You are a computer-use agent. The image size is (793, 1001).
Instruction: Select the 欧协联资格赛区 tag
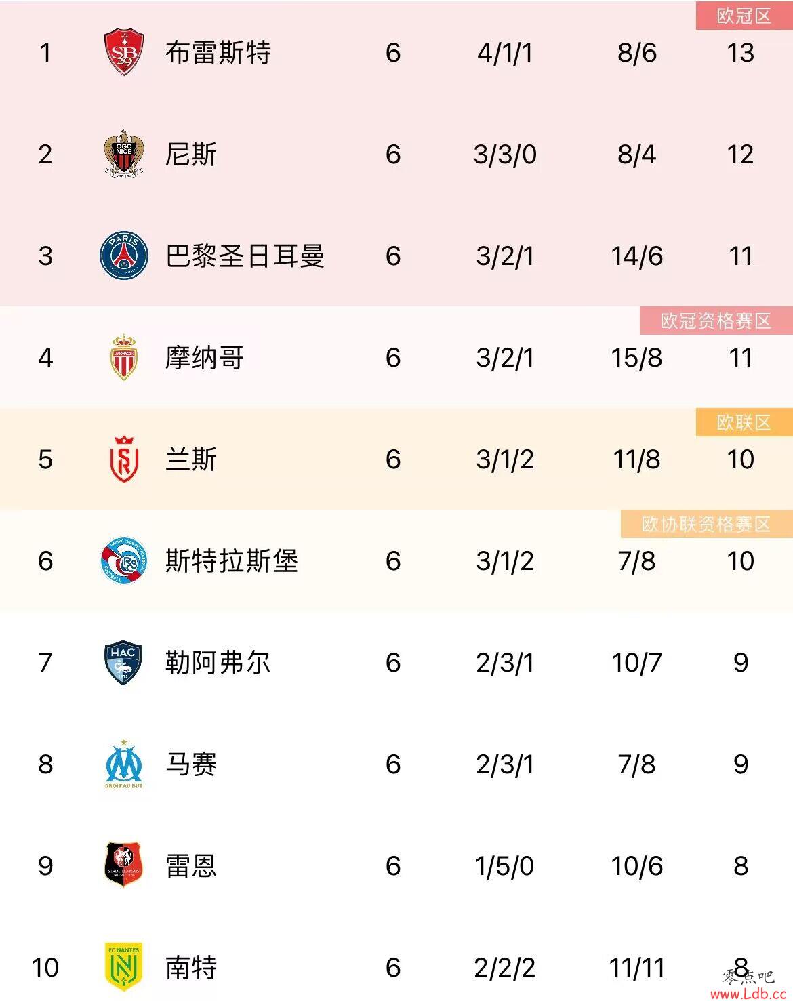tap(706, 524)
